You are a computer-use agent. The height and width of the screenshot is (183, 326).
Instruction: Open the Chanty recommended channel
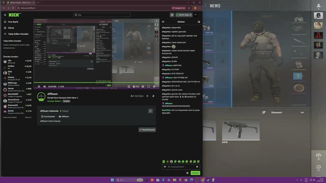pos(17,79)
